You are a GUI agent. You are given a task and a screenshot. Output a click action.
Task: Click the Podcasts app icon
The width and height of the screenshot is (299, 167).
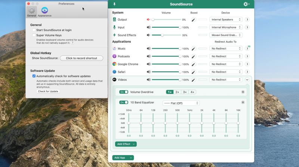coord(114,56)
